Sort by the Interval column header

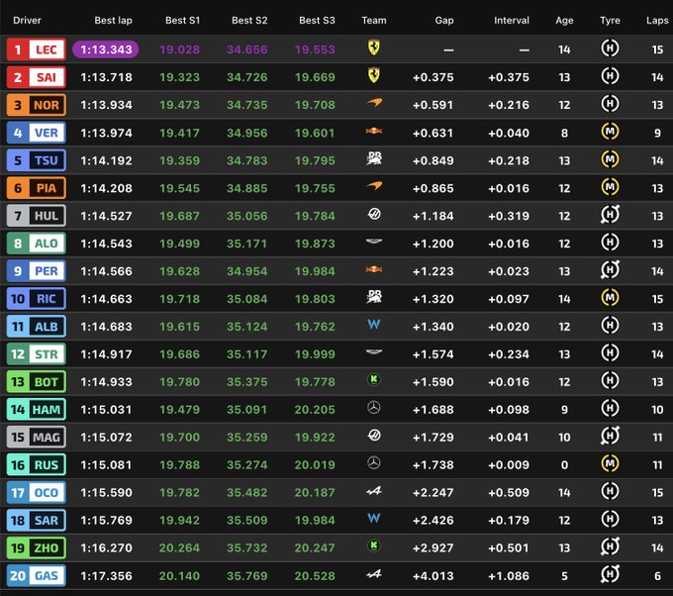(x=512, y=20)
